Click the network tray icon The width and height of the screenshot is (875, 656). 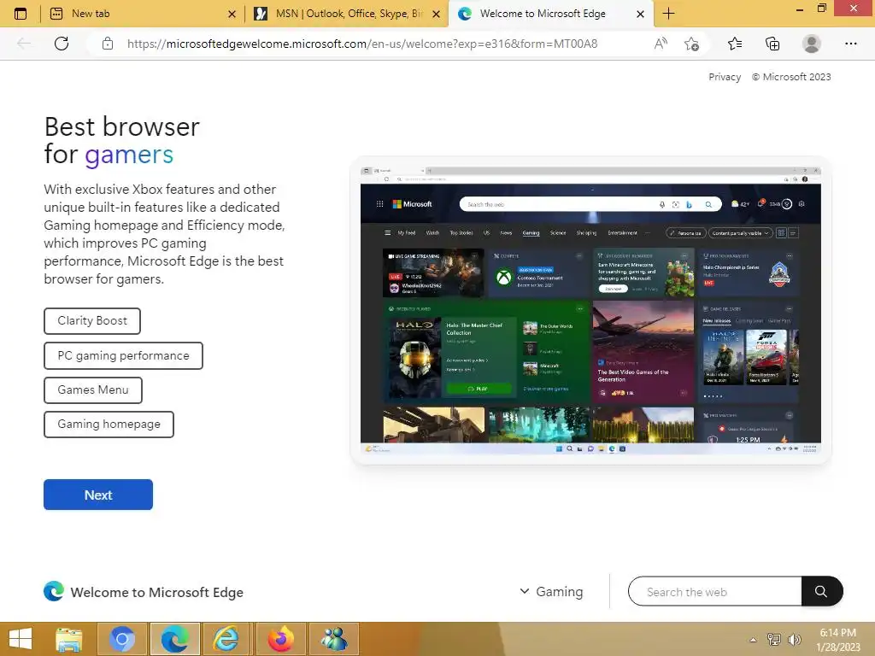pyautogui.click(x=774, y=640)
